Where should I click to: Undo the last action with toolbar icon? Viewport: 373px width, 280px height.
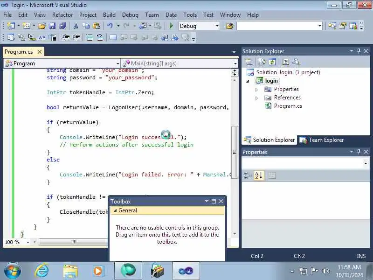(x=110, y=26)
